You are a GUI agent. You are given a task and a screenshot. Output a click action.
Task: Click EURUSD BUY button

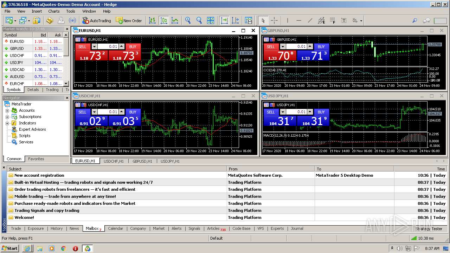[133, 47]
